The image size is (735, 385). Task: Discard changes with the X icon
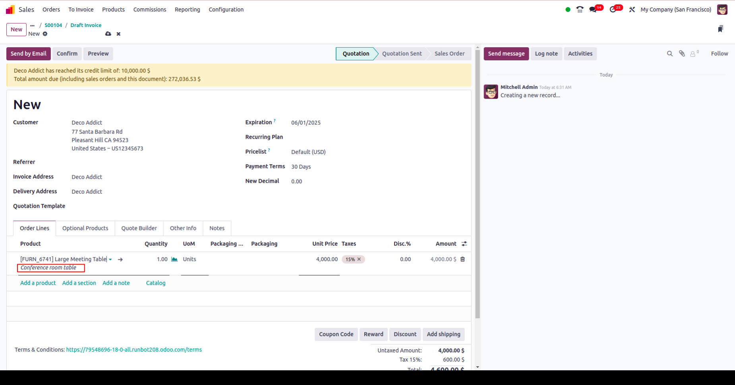tap(118, 34)
